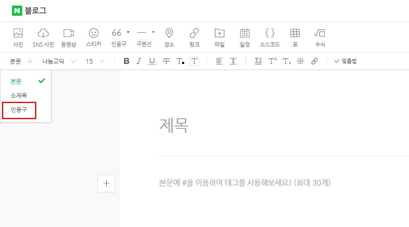
Task: Insert a formula with 수식 icon
Action: tap(320, 37)
